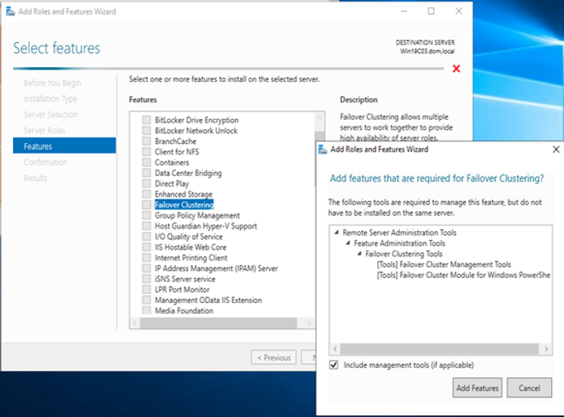Viewport: 564px width, 417px height.
Task: Uncheck Include management tools option
Action: [334, 365]
